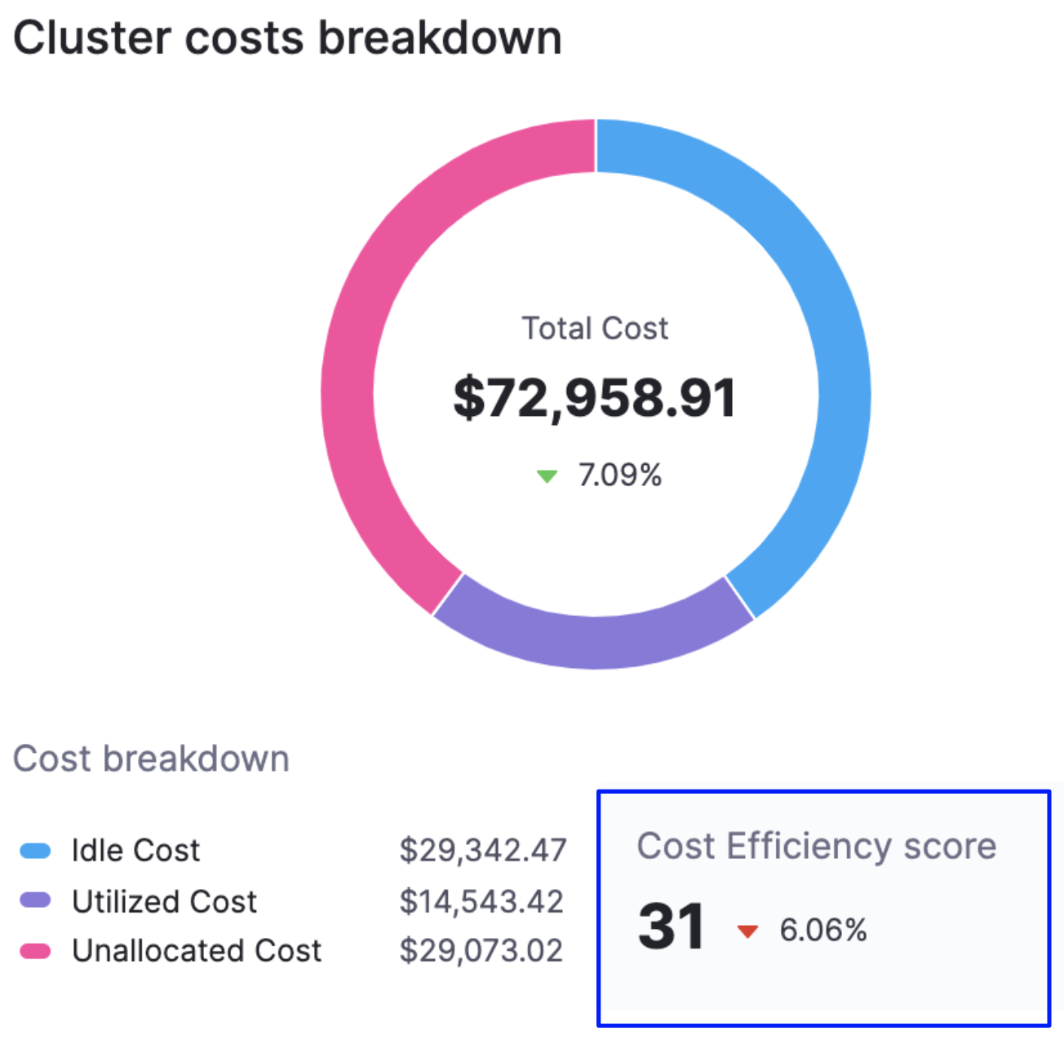1064x1044 pixels.
Task: Click the efficiency score number 31
Action: pos(672,927)
